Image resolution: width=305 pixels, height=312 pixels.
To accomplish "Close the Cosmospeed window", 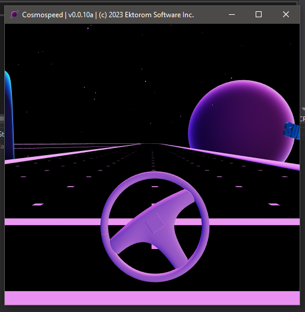I will pyautogui.click(x=286, y=14).
